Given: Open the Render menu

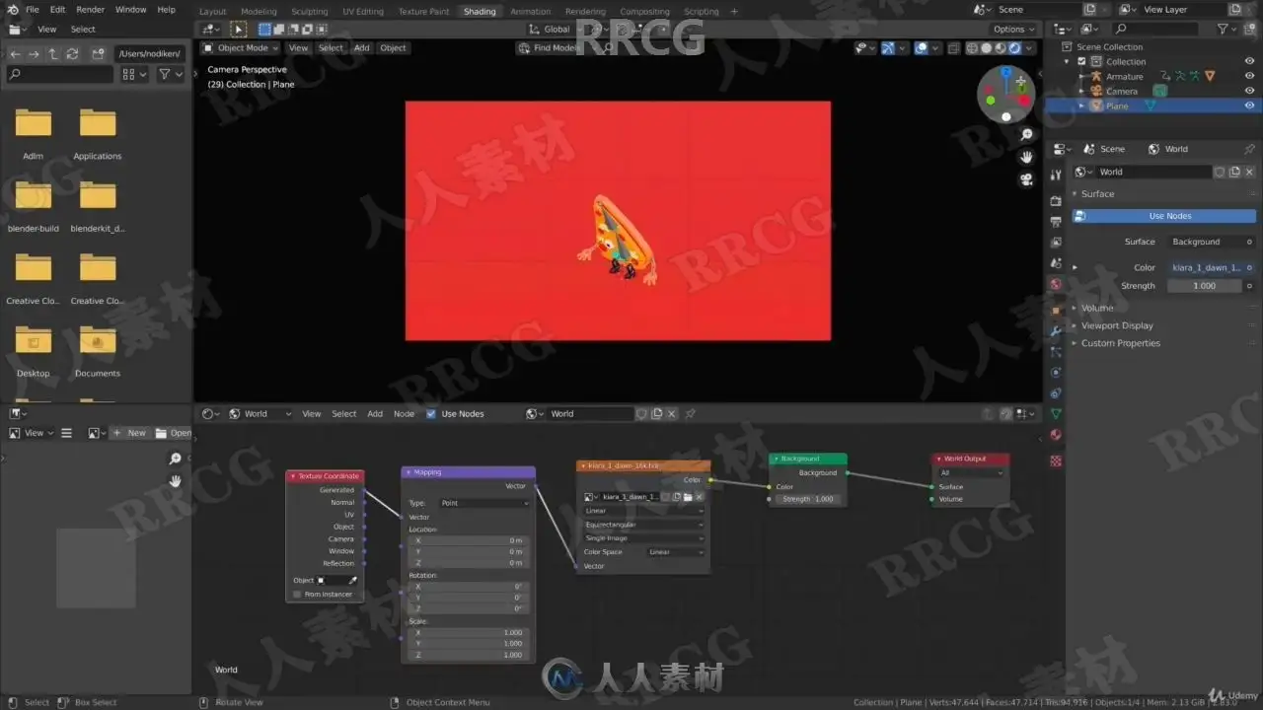Looking at the screenshot, I should (91, 10).
